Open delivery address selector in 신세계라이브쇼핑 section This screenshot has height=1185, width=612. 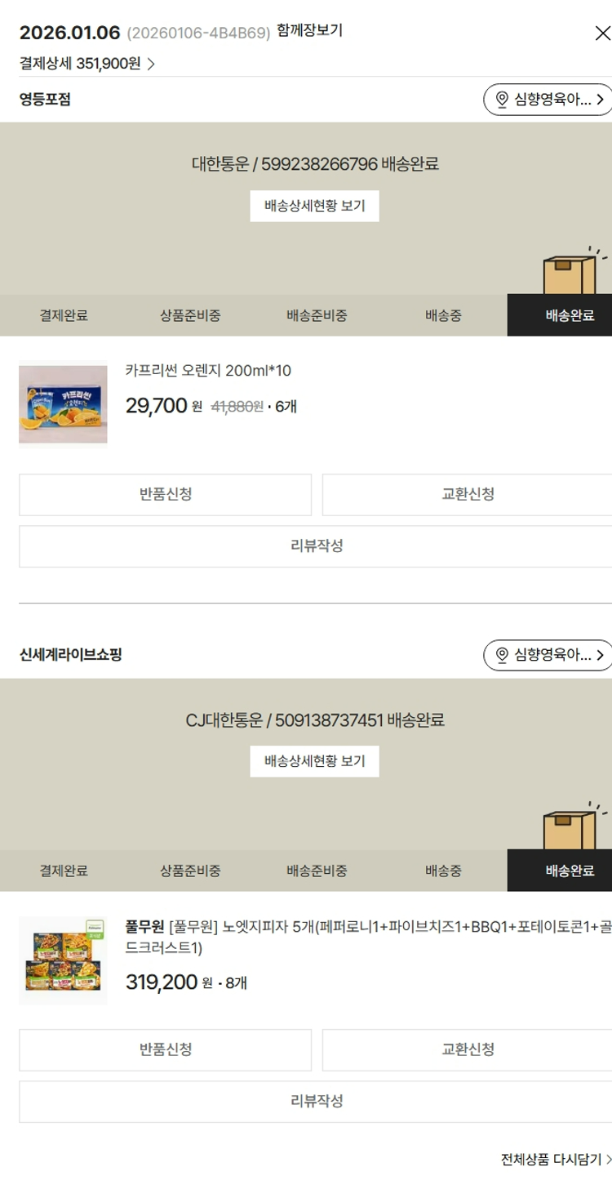[548, 655]
